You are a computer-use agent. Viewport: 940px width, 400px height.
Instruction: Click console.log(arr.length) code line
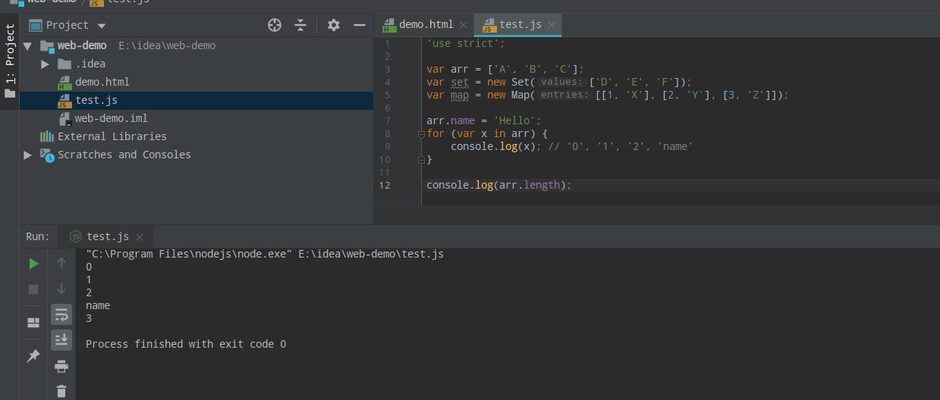499,185
